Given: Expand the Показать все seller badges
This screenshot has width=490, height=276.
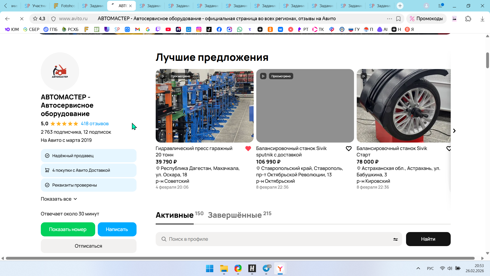Looking at the screenshot, I should click(59, 199).
